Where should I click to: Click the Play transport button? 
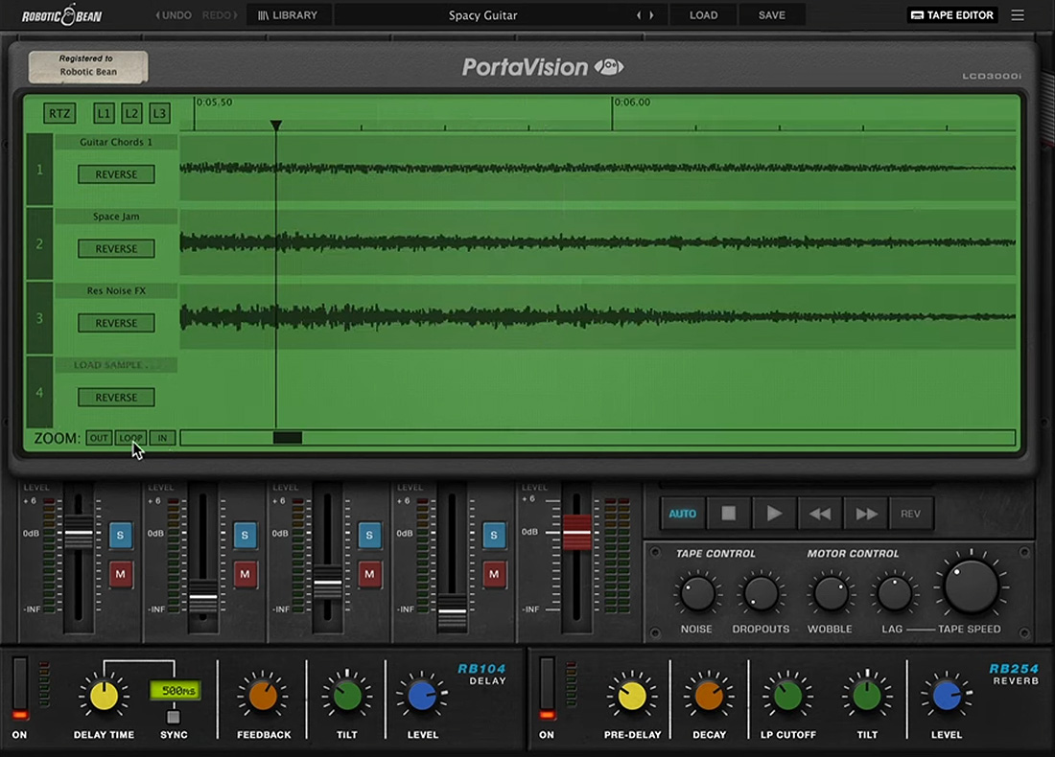coord(774,514)
